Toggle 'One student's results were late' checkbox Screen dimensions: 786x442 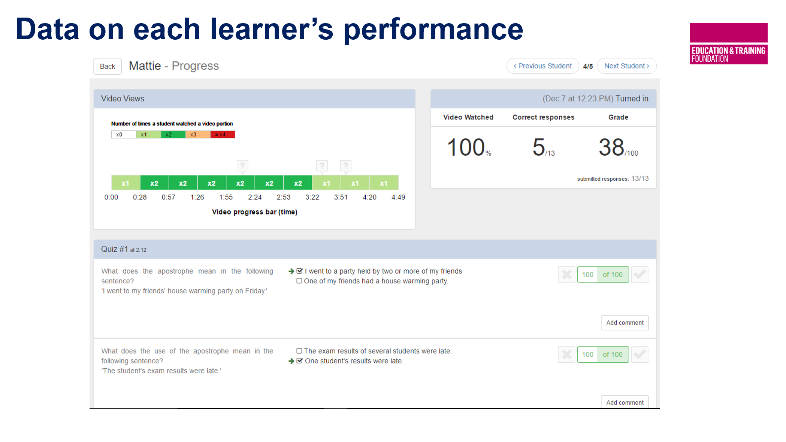coord(299,361)
